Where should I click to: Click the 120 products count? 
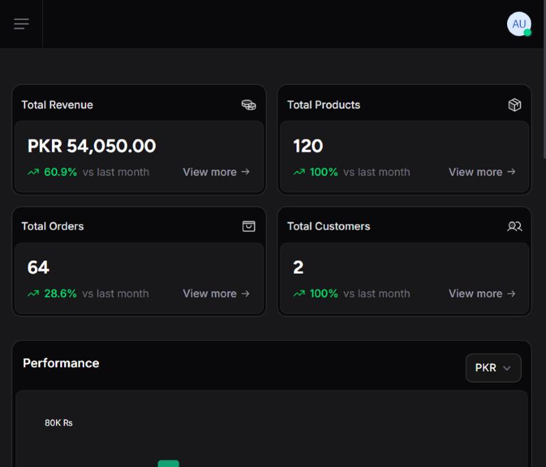click(308, 145)
